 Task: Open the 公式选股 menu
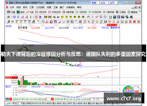(40, 7)
